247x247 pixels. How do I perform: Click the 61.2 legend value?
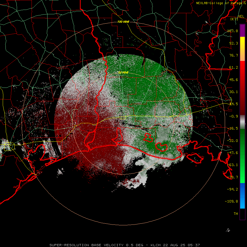pyautogui.click(x=234, y=68)
